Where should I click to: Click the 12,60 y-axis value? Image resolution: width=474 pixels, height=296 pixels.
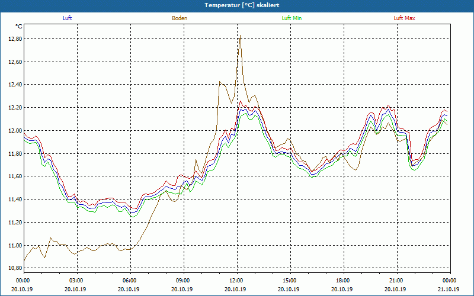tap(15, 62)
